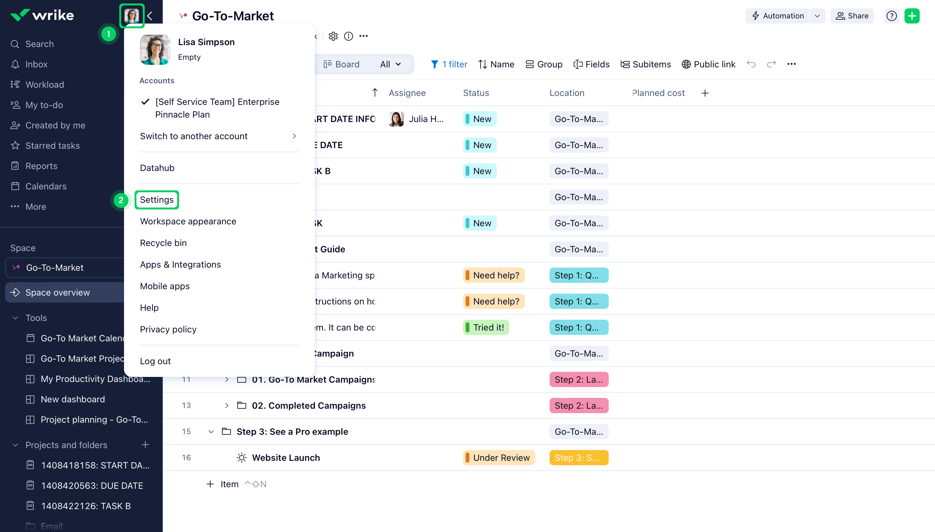The height and width of the screenshot is (532, 935).
Task: Open Settings from profile menu
Action: click(x=156, y=200)
